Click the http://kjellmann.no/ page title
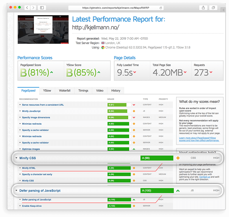The image size is (229, 217). pyautogui.click(x=96, y=27)
